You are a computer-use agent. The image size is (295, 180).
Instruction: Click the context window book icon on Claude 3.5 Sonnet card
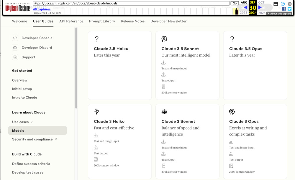[x=163, y=86]
